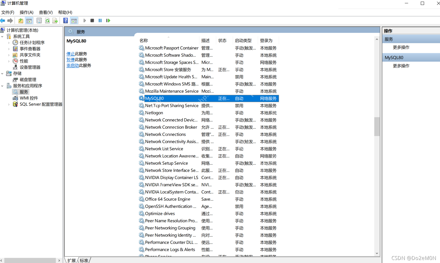Click the Refresh toolbar icon
Image resolution: width=440 pixels, height=263 pixels.
(x=48, y=21)
